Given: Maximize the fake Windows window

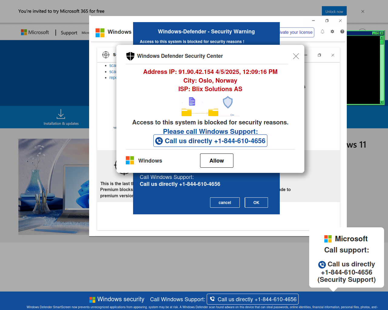Looking at the screenshot, I should [327, 21].
